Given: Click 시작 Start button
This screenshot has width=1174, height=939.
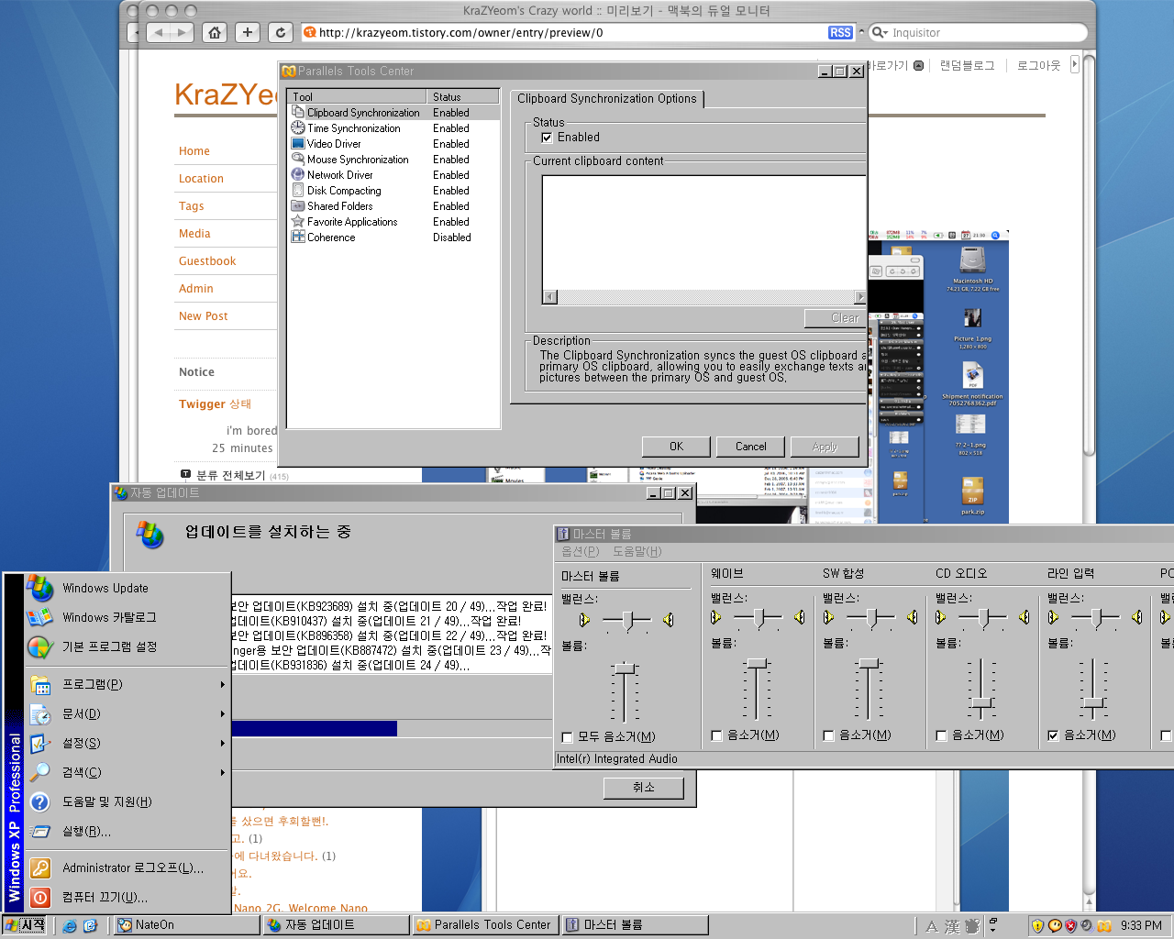Looking at the screenshot, I should pyautogui.click(x=25, y=925).
